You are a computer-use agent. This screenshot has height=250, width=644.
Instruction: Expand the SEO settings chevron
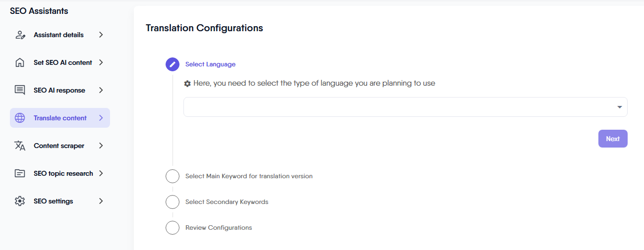(101, 201)
